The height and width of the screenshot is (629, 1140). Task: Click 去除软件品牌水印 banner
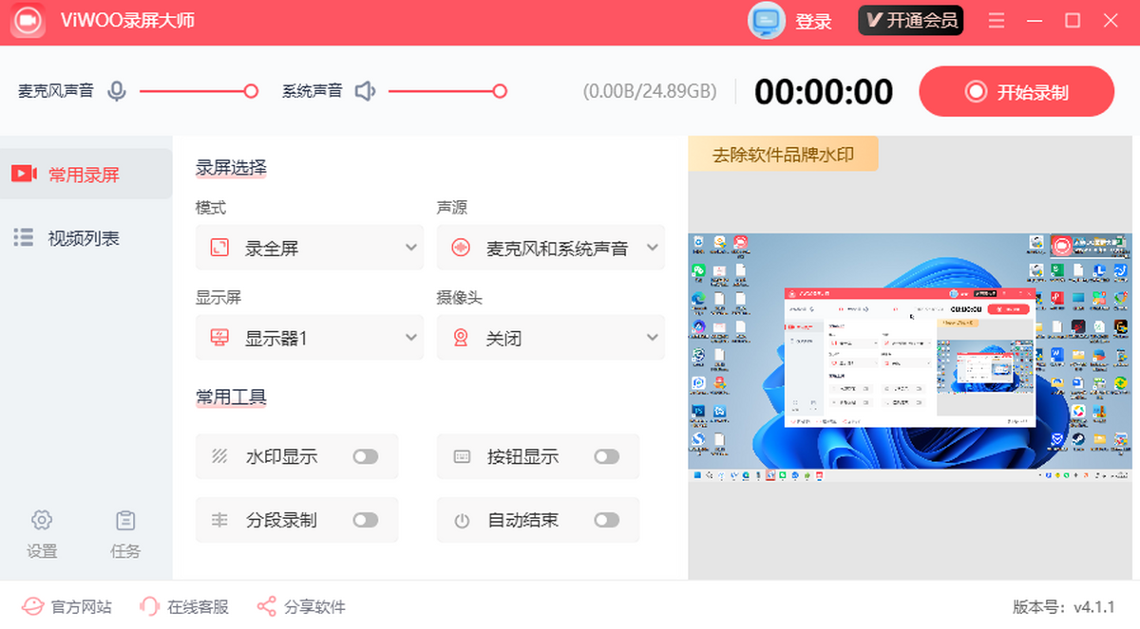783,155
